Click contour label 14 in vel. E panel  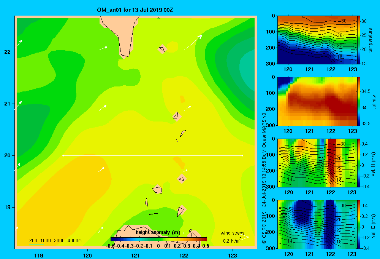point(290,241)
